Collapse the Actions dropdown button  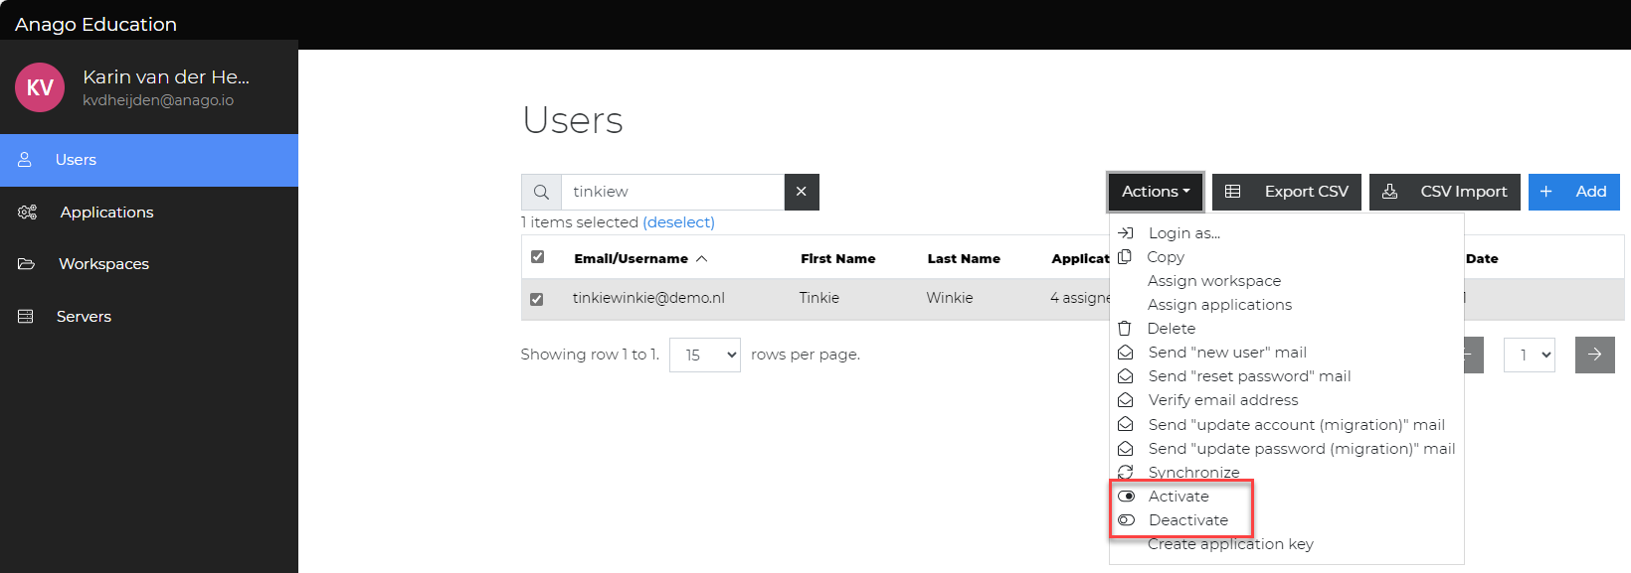pyautogui.click(x=1155, y=192)
